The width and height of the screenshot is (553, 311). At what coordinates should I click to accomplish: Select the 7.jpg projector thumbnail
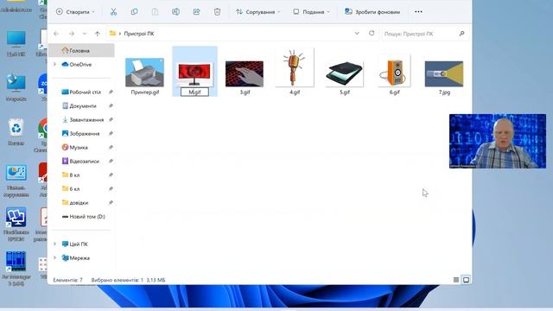coord(444,73)
